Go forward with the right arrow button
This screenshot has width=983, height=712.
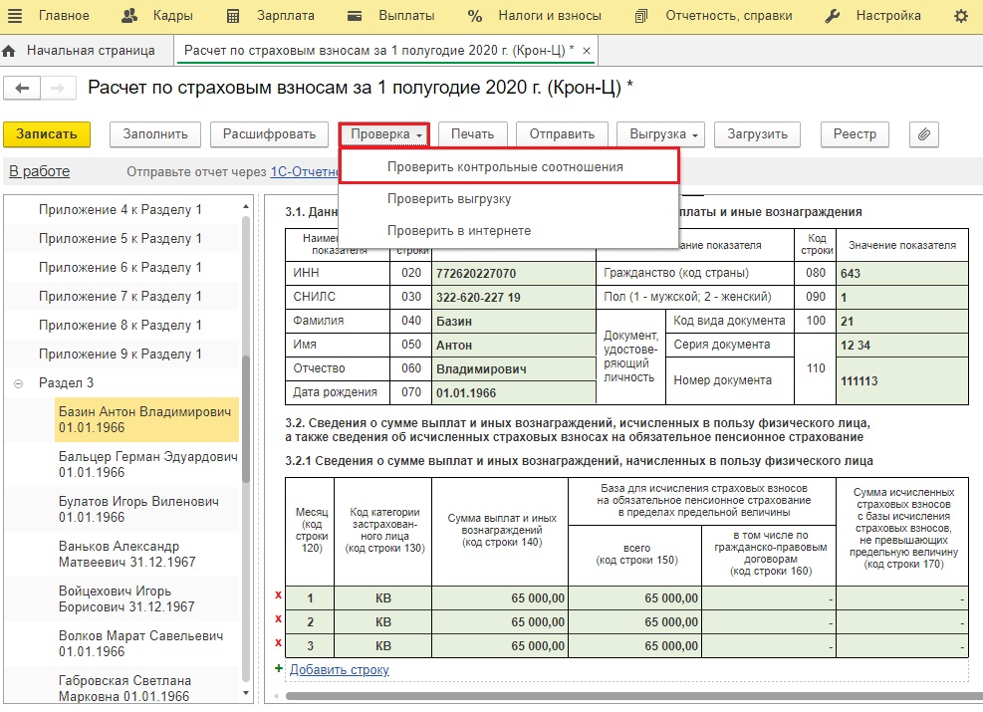[x=58, y=89]
